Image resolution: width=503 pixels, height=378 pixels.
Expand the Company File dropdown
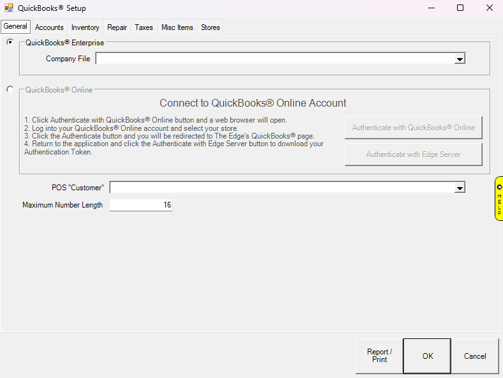(x=459, y=59)
